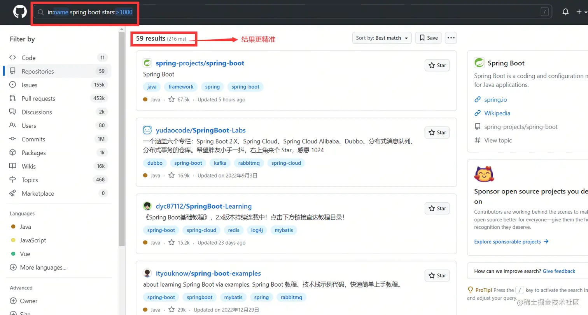
Task: Save this search with Save button
Action: point(428,38)
